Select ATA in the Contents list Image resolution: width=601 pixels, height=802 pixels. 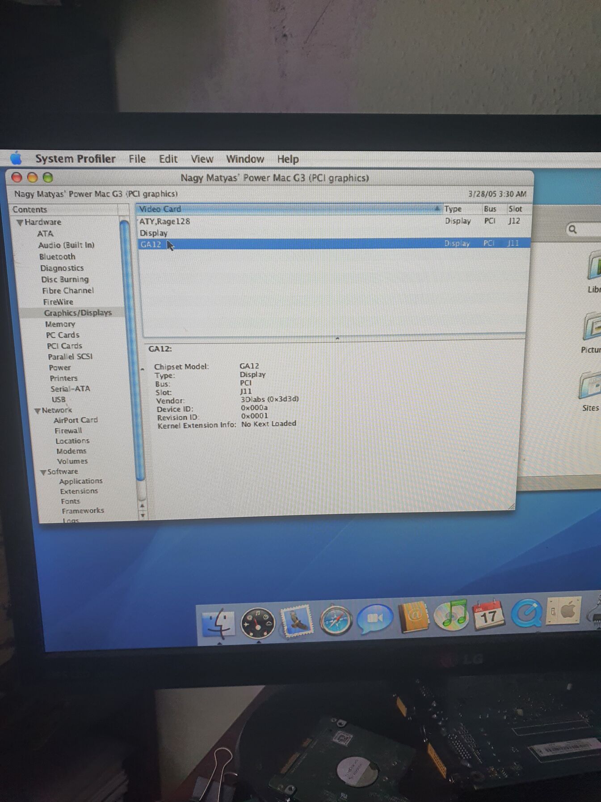click(45, 233)
